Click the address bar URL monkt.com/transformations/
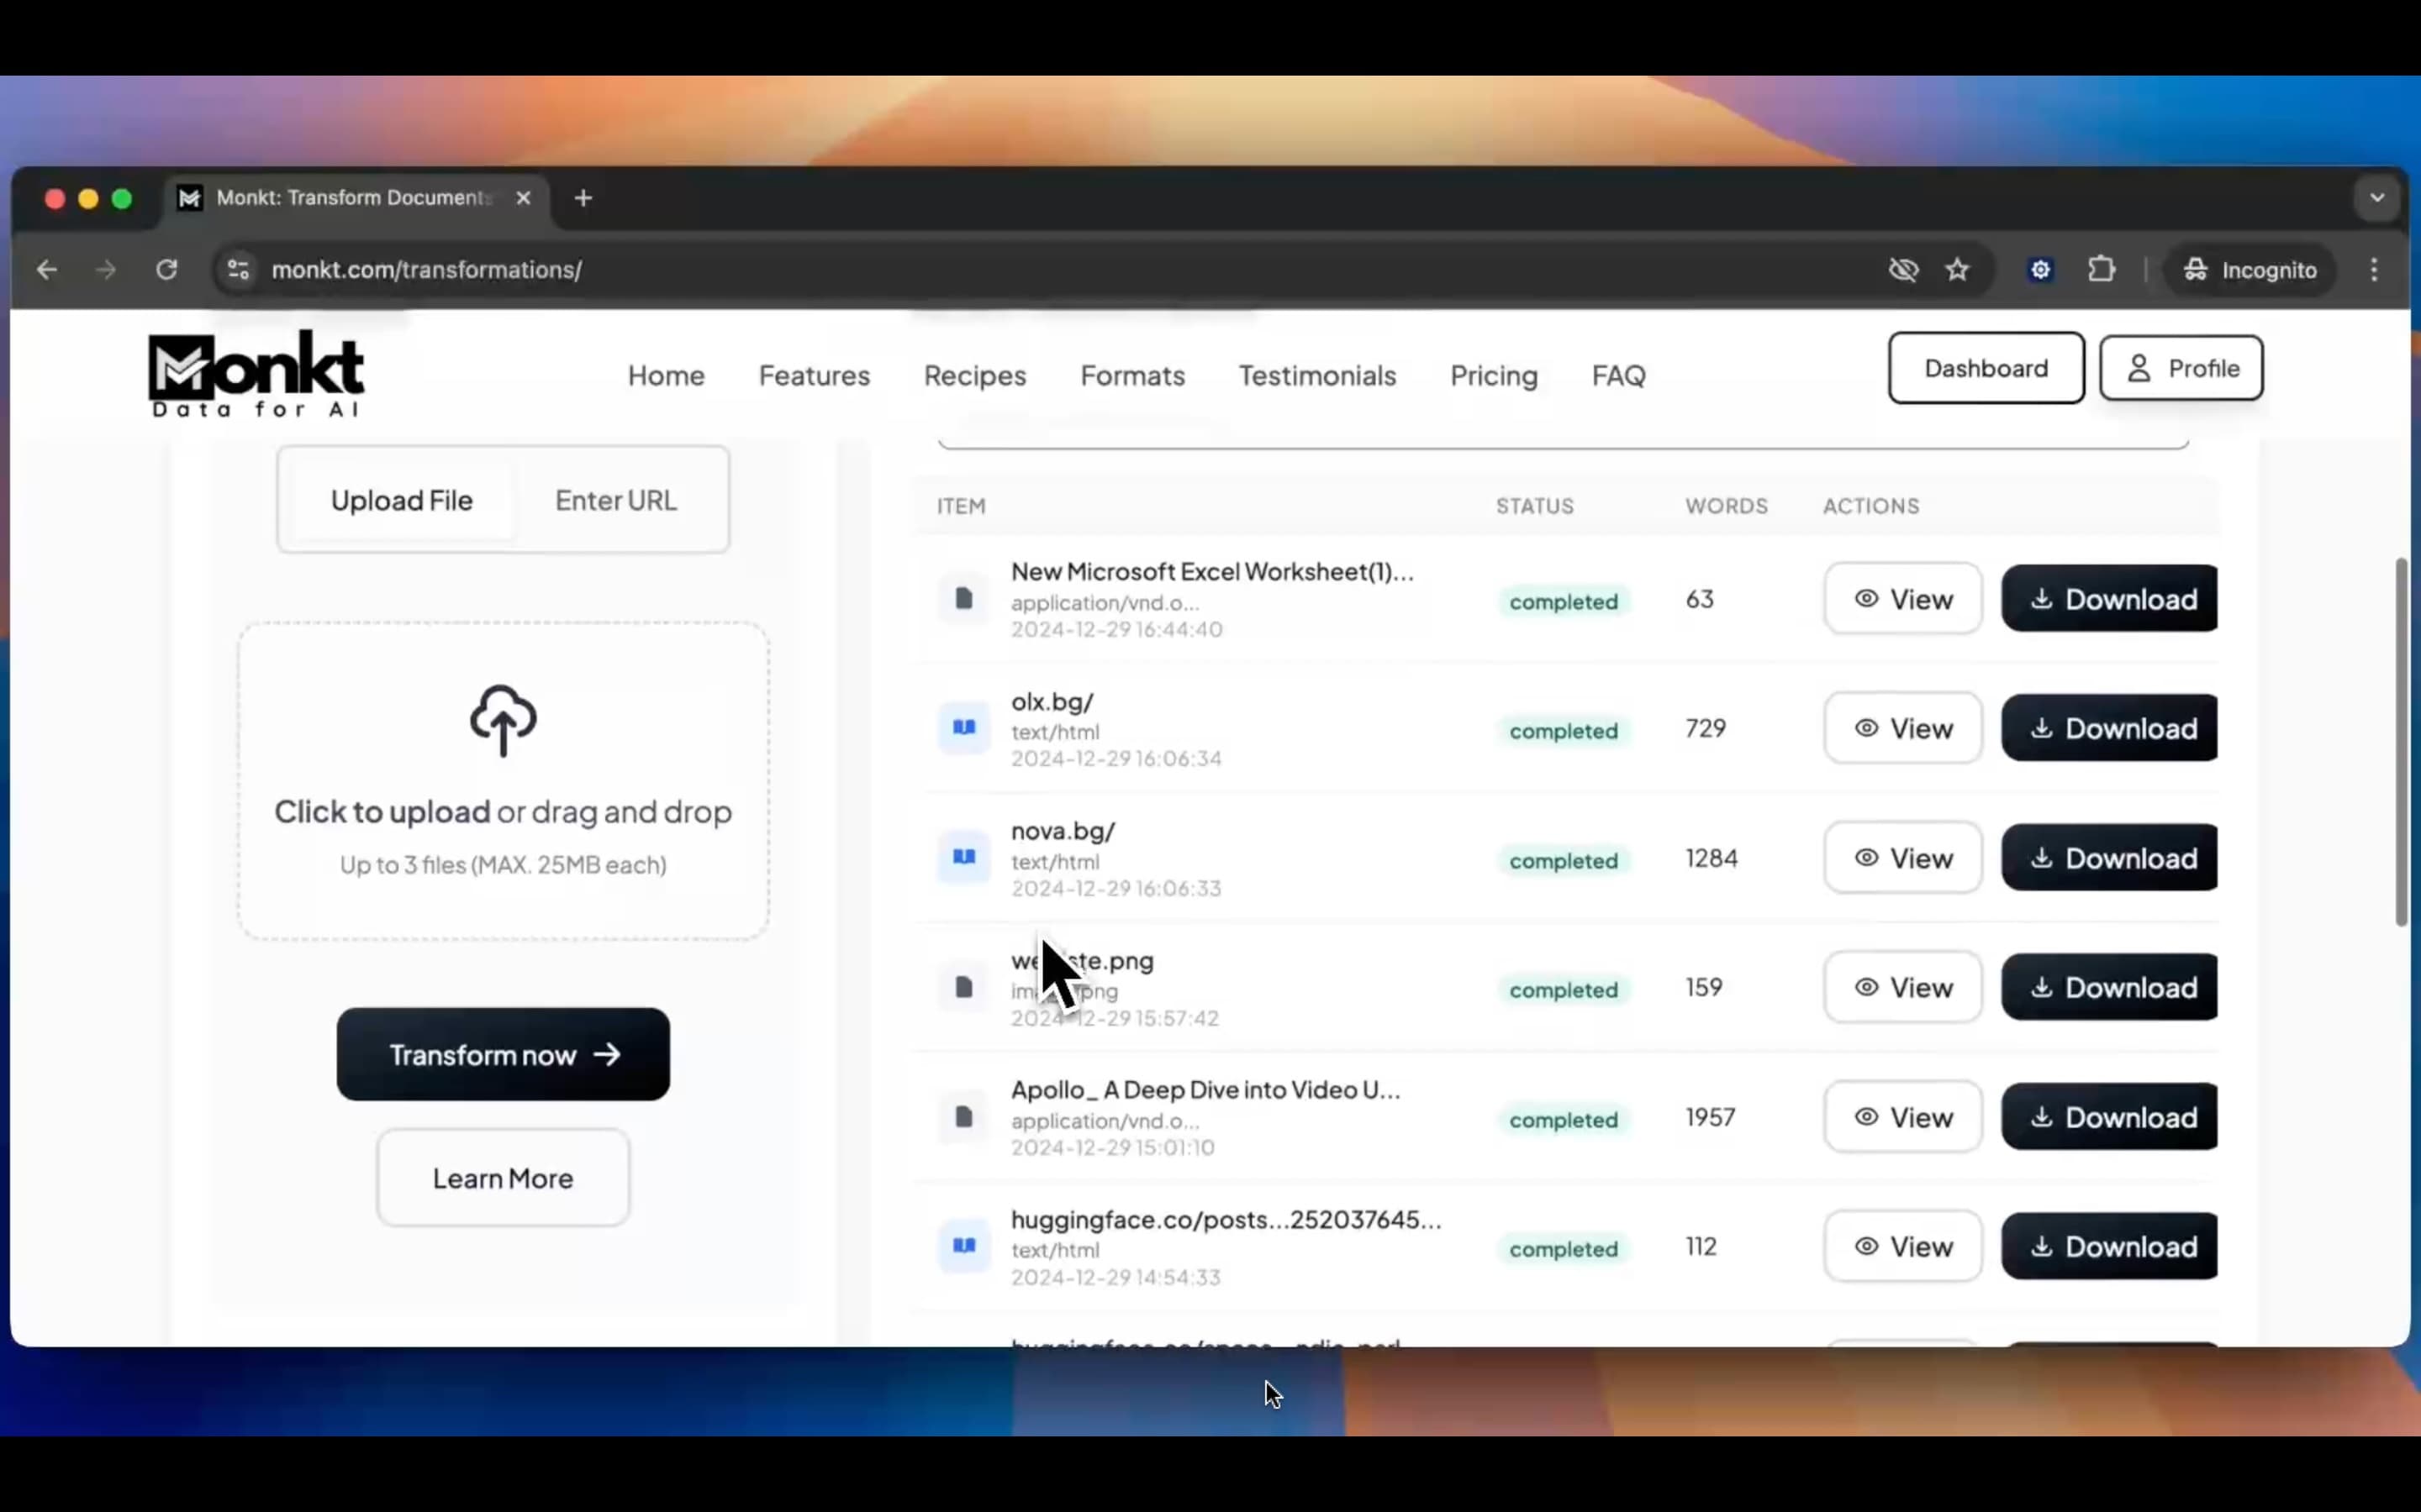Image resolution: width=2421 pixels, height=1512 pixels. tap(426, 270)
